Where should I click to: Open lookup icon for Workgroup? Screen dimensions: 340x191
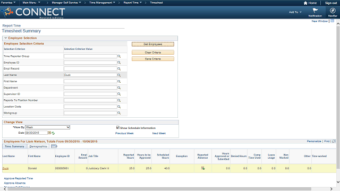119,113
